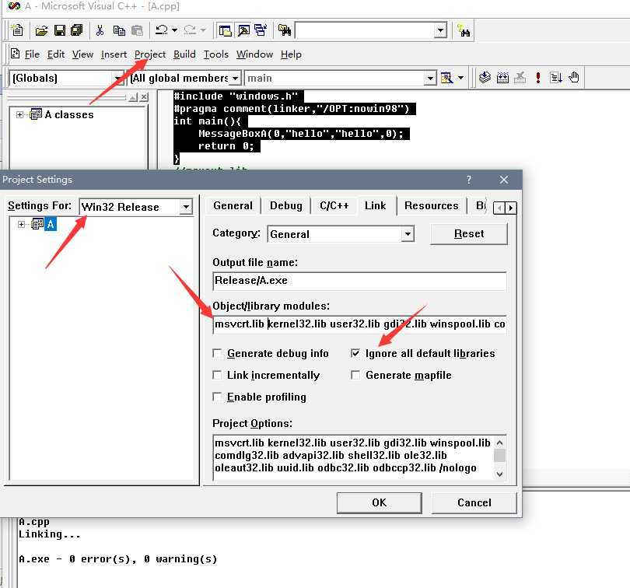
Task: Expand project A in settings tree
Action: coord(21,224)
